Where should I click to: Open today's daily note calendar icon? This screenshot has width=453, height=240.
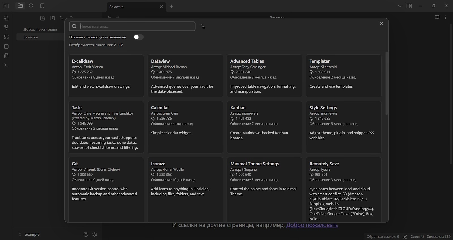tap(7, 46)
